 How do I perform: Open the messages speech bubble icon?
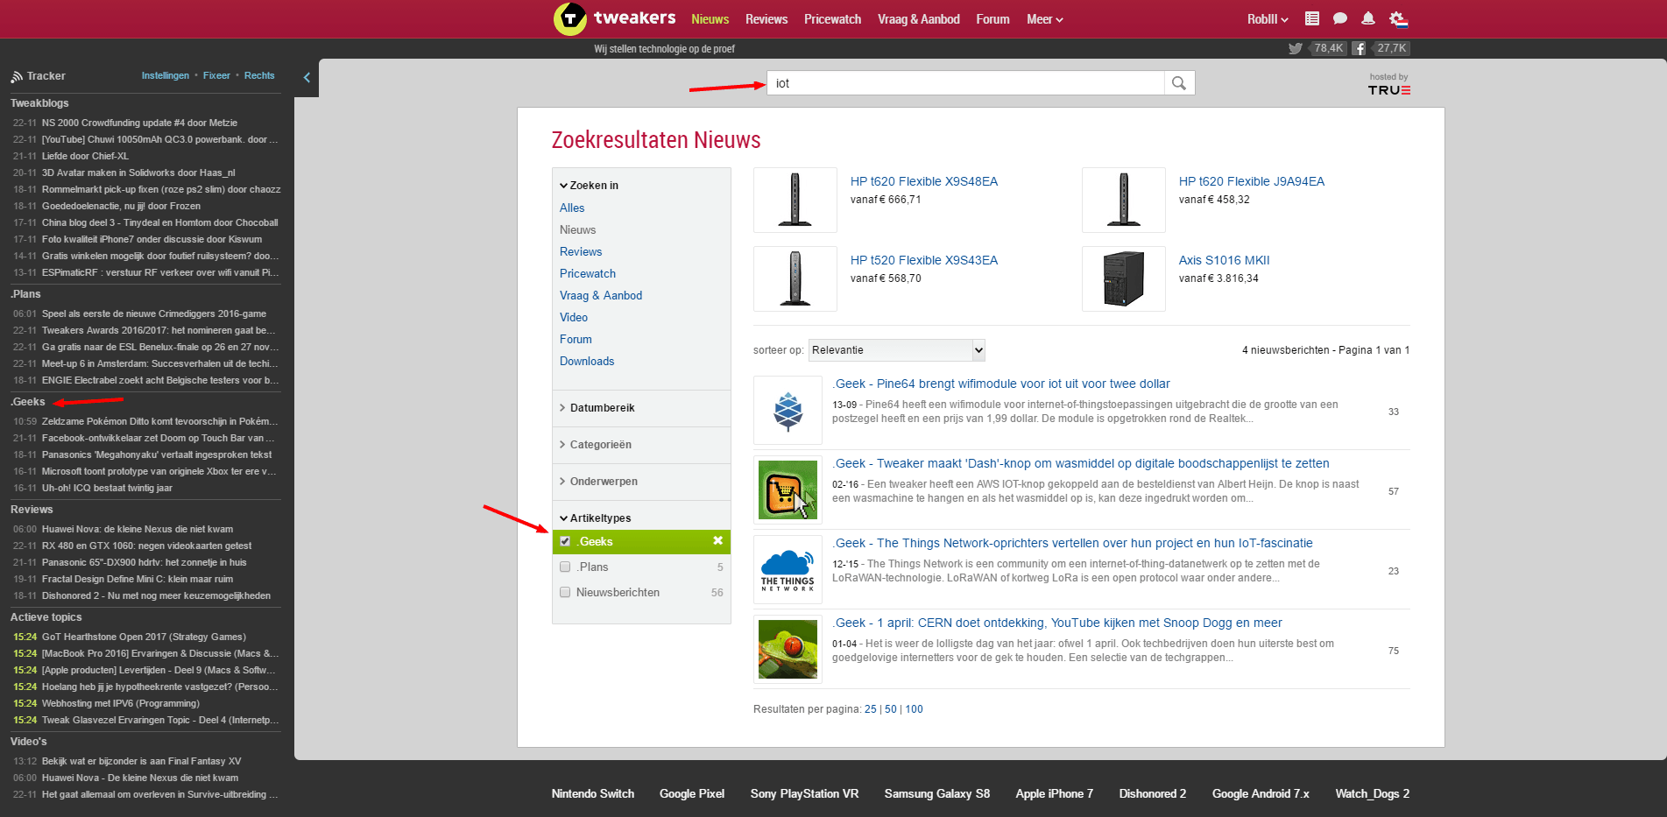click(1340, 18)
